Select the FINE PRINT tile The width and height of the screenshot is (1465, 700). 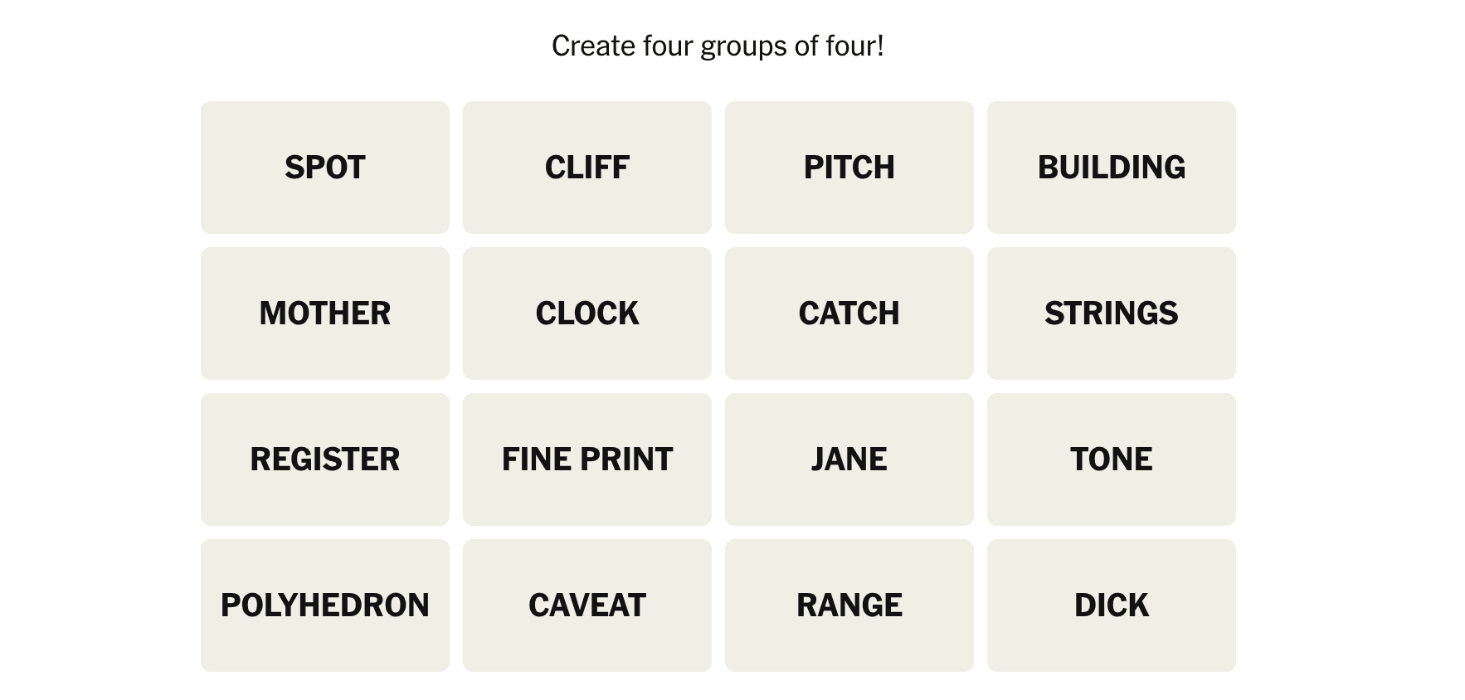[x=586, y=459]
